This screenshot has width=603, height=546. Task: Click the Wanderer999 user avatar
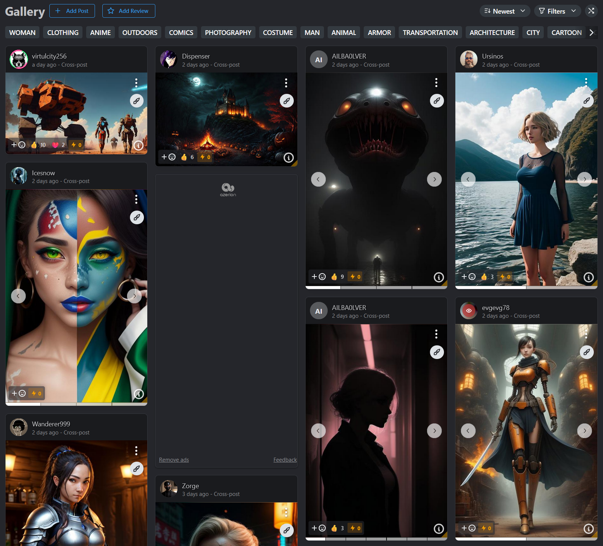tap(19, 427)
